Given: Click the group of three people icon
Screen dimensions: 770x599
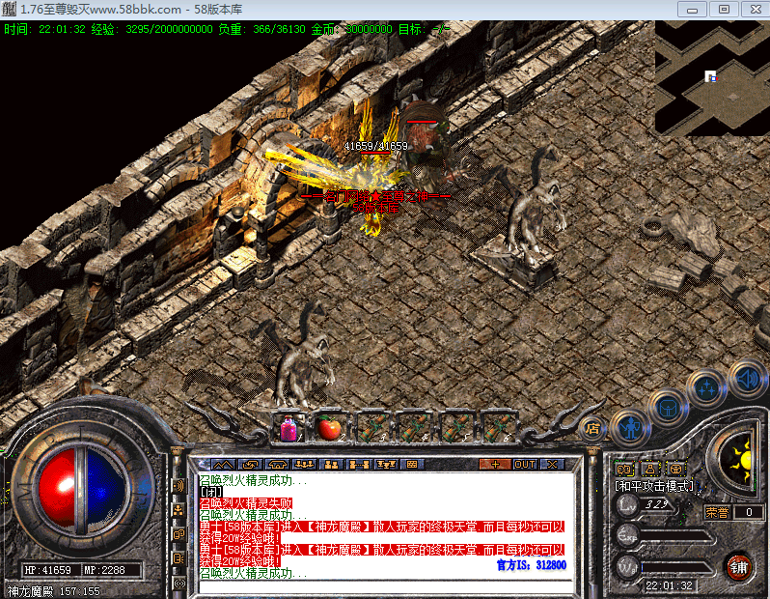Looking at the screenshot, I should click(x=305, y=465).
